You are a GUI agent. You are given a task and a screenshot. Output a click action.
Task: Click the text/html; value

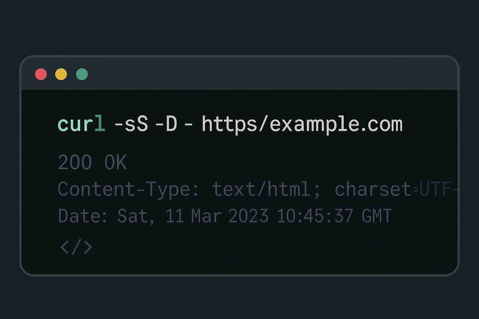point(266,189)
